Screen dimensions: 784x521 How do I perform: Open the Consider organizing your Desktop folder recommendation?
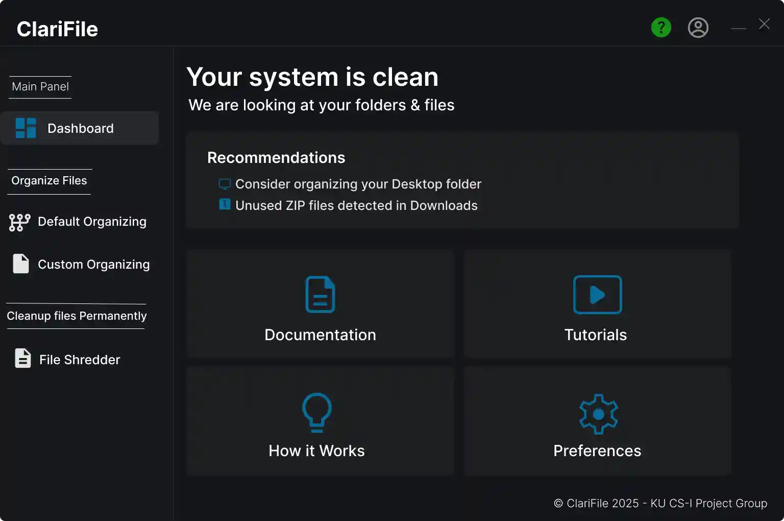tap(358, 184)
